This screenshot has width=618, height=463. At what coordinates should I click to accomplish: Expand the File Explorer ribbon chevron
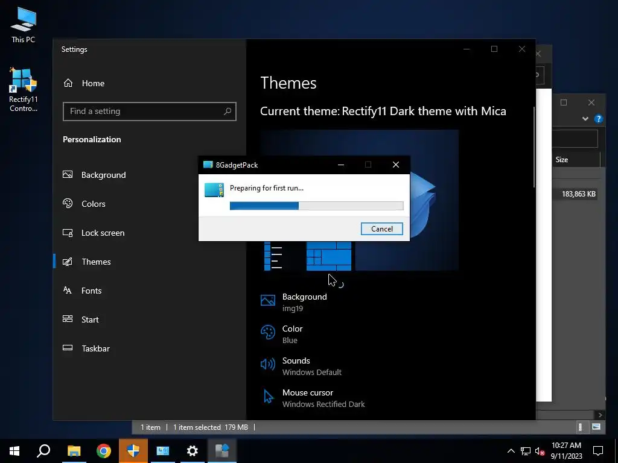(585, 119)
